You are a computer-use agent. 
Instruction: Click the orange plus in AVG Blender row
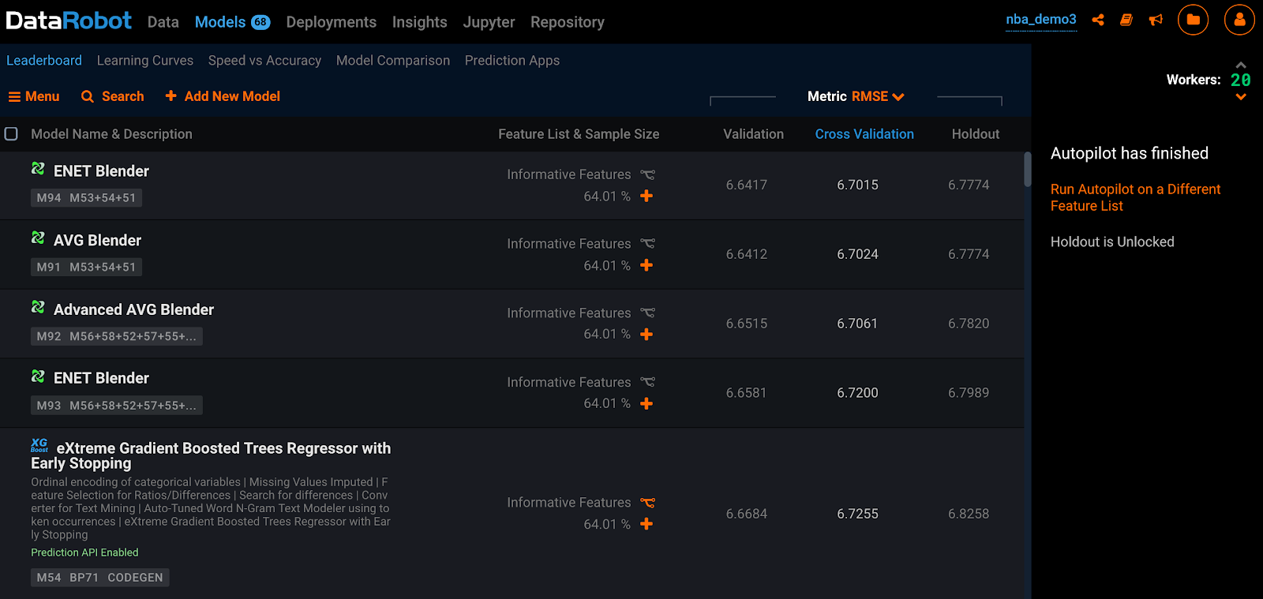click(646, 265)
